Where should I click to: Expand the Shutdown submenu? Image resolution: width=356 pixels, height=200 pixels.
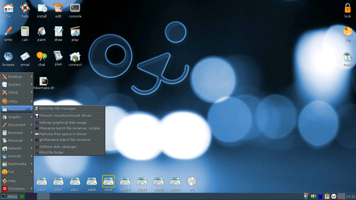[x=17, y=189]
